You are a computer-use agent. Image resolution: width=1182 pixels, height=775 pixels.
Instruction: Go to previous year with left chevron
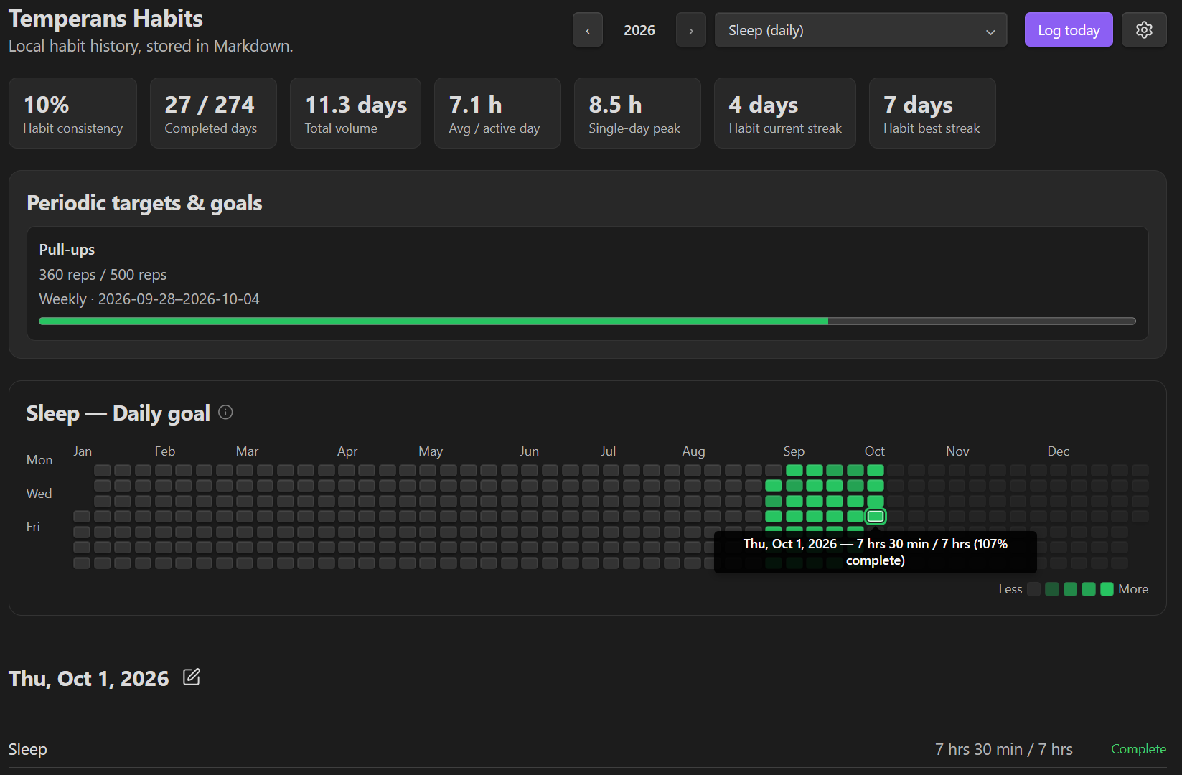point(588,30)
